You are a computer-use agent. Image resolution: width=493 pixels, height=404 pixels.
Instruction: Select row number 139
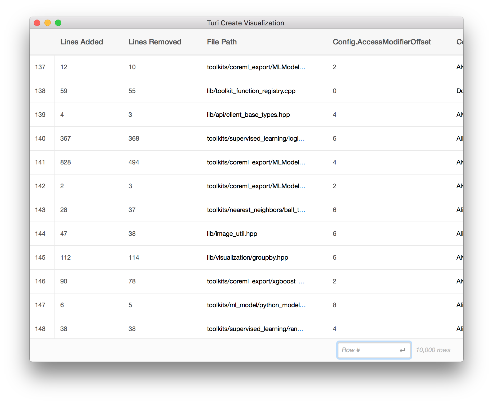40,115
